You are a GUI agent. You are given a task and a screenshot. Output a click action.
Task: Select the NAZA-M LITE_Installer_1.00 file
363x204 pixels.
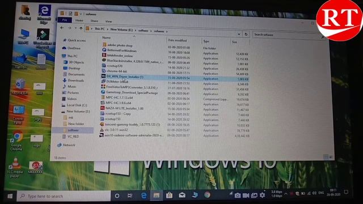122,108
